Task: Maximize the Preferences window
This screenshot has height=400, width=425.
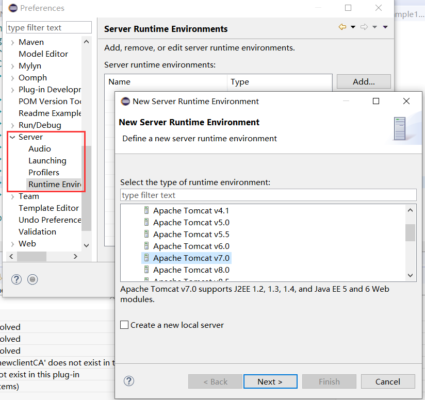Action: coord(348,8)
